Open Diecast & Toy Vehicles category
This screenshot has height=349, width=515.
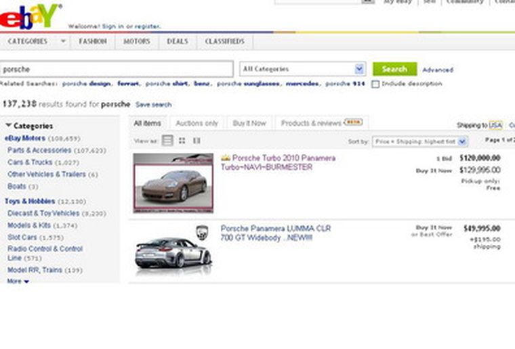pos(43,213)
